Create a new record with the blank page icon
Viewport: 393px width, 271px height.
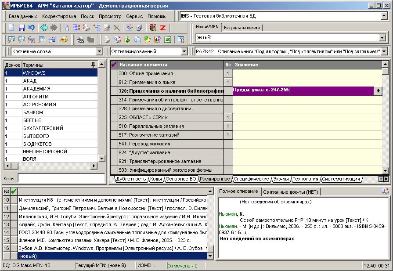(11, 27)
